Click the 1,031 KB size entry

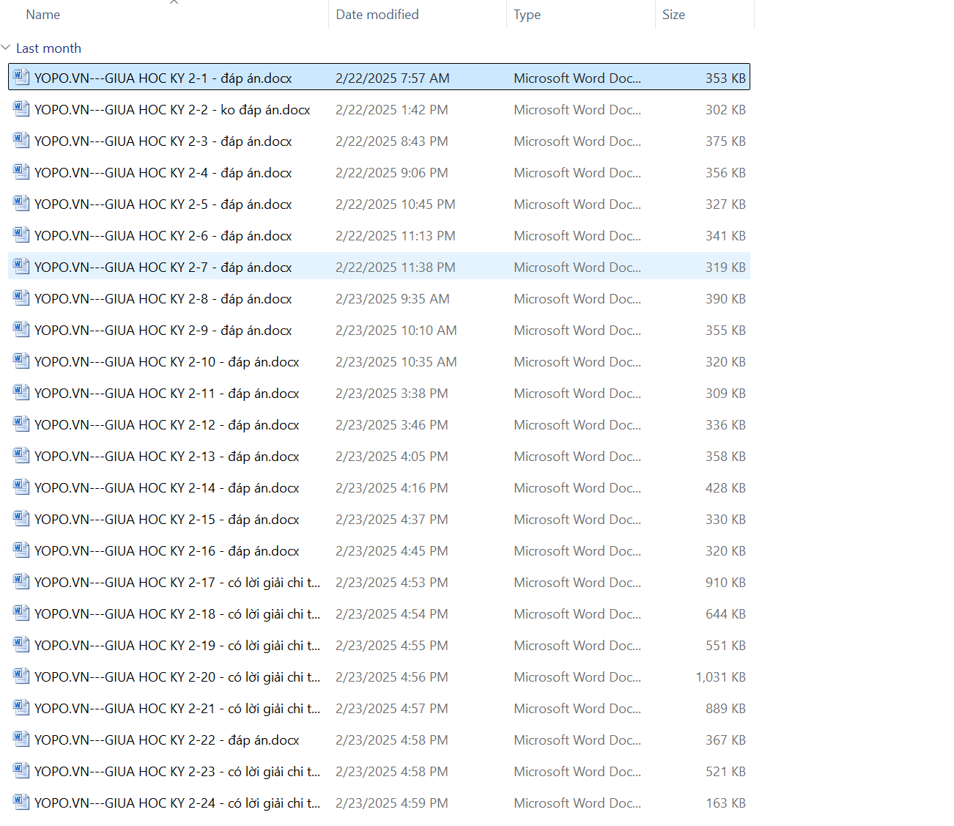[x=720, y=677]
